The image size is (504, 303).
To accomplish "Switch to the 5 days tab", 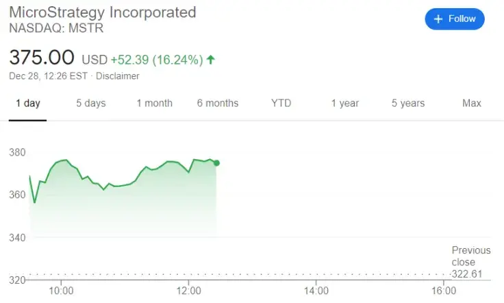I will tap(91, 104).
